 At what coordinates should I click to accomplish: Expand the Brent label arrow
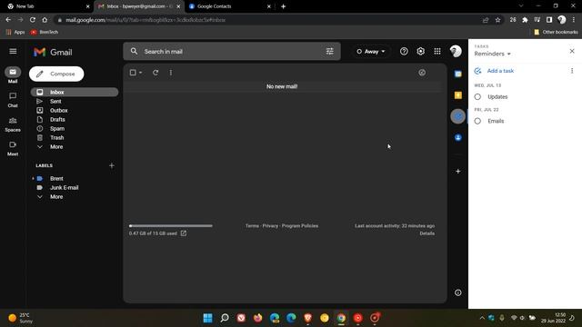(33, 178)
